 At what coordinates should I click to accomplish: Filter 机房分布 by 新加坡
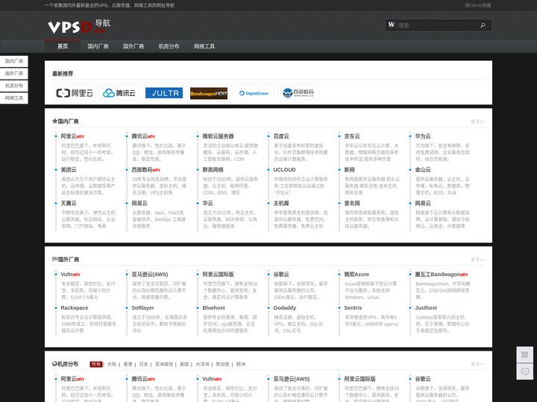(x=222, y=364)
